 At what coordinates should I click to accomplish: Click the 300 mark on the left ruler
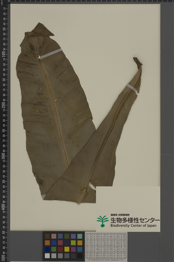(x=3, y=156)
